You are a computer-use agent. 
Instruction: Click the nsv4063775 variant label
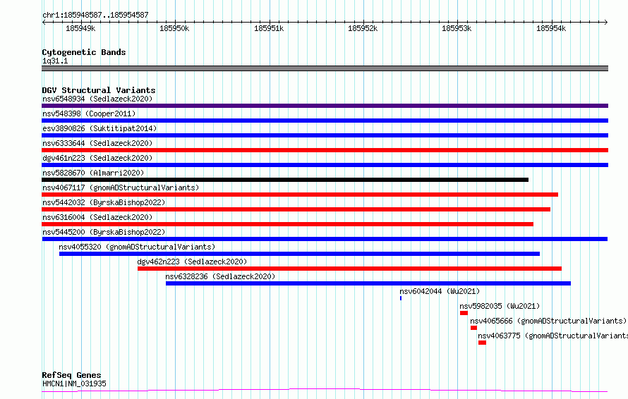pos(552,336)
